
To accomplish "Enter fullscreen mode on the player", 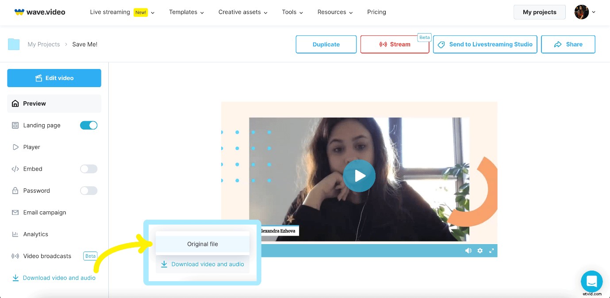I will point(491,250).
